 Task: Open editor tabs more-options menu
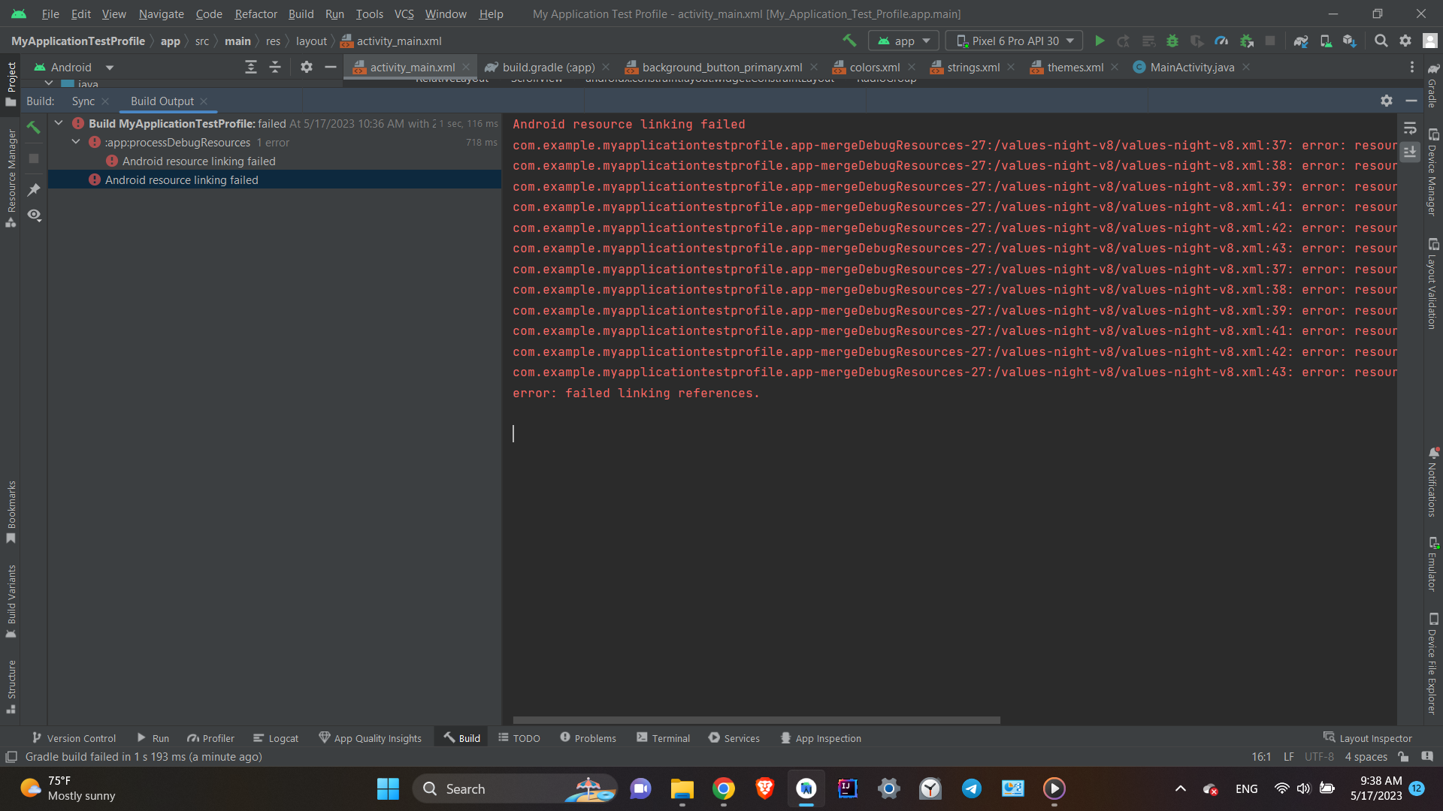click(1411, 67)
